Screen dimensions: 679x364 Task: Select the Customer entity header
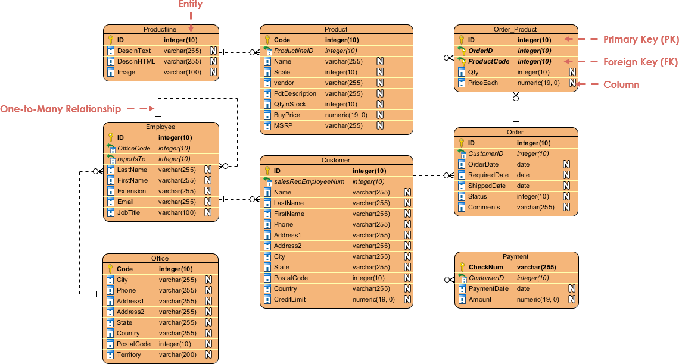336,161
